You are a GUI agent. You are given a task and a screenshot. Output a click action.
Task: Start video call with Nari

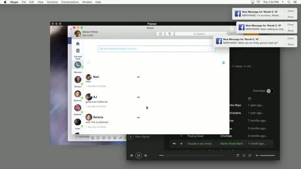[x=138, y=77]
